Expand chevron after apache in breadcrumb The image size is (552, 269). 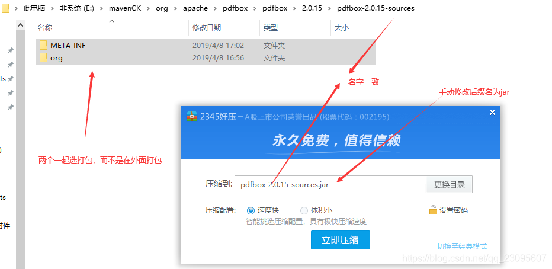[x=215, y=8]
